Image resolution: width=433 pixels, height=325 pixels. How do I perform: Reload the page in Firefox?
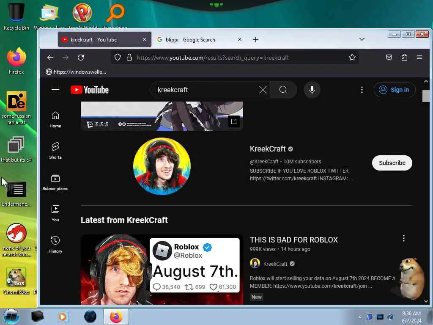81,58
